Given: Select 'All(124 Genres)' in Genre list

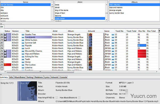Looking at the screenshot, I should click(26, 5).
